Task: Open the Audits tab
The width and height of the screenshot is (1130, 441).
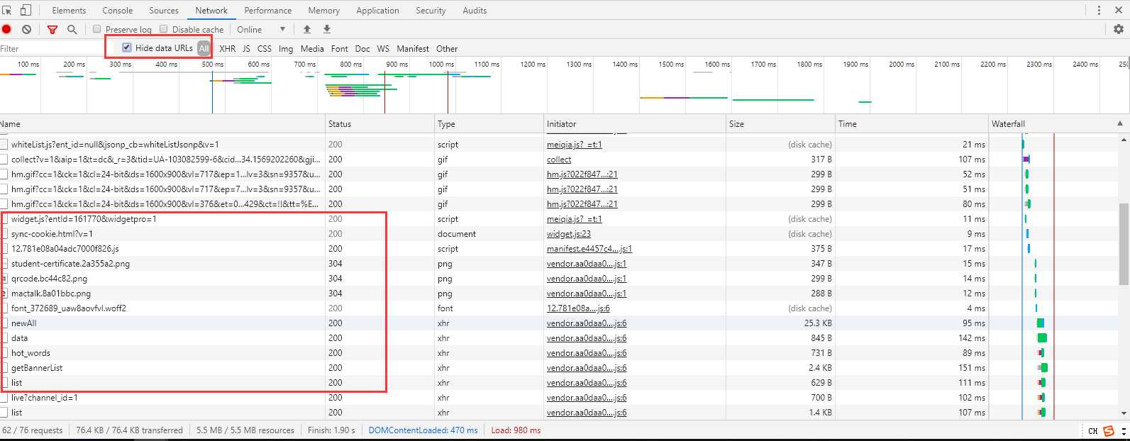Action: tap(475, 11)
